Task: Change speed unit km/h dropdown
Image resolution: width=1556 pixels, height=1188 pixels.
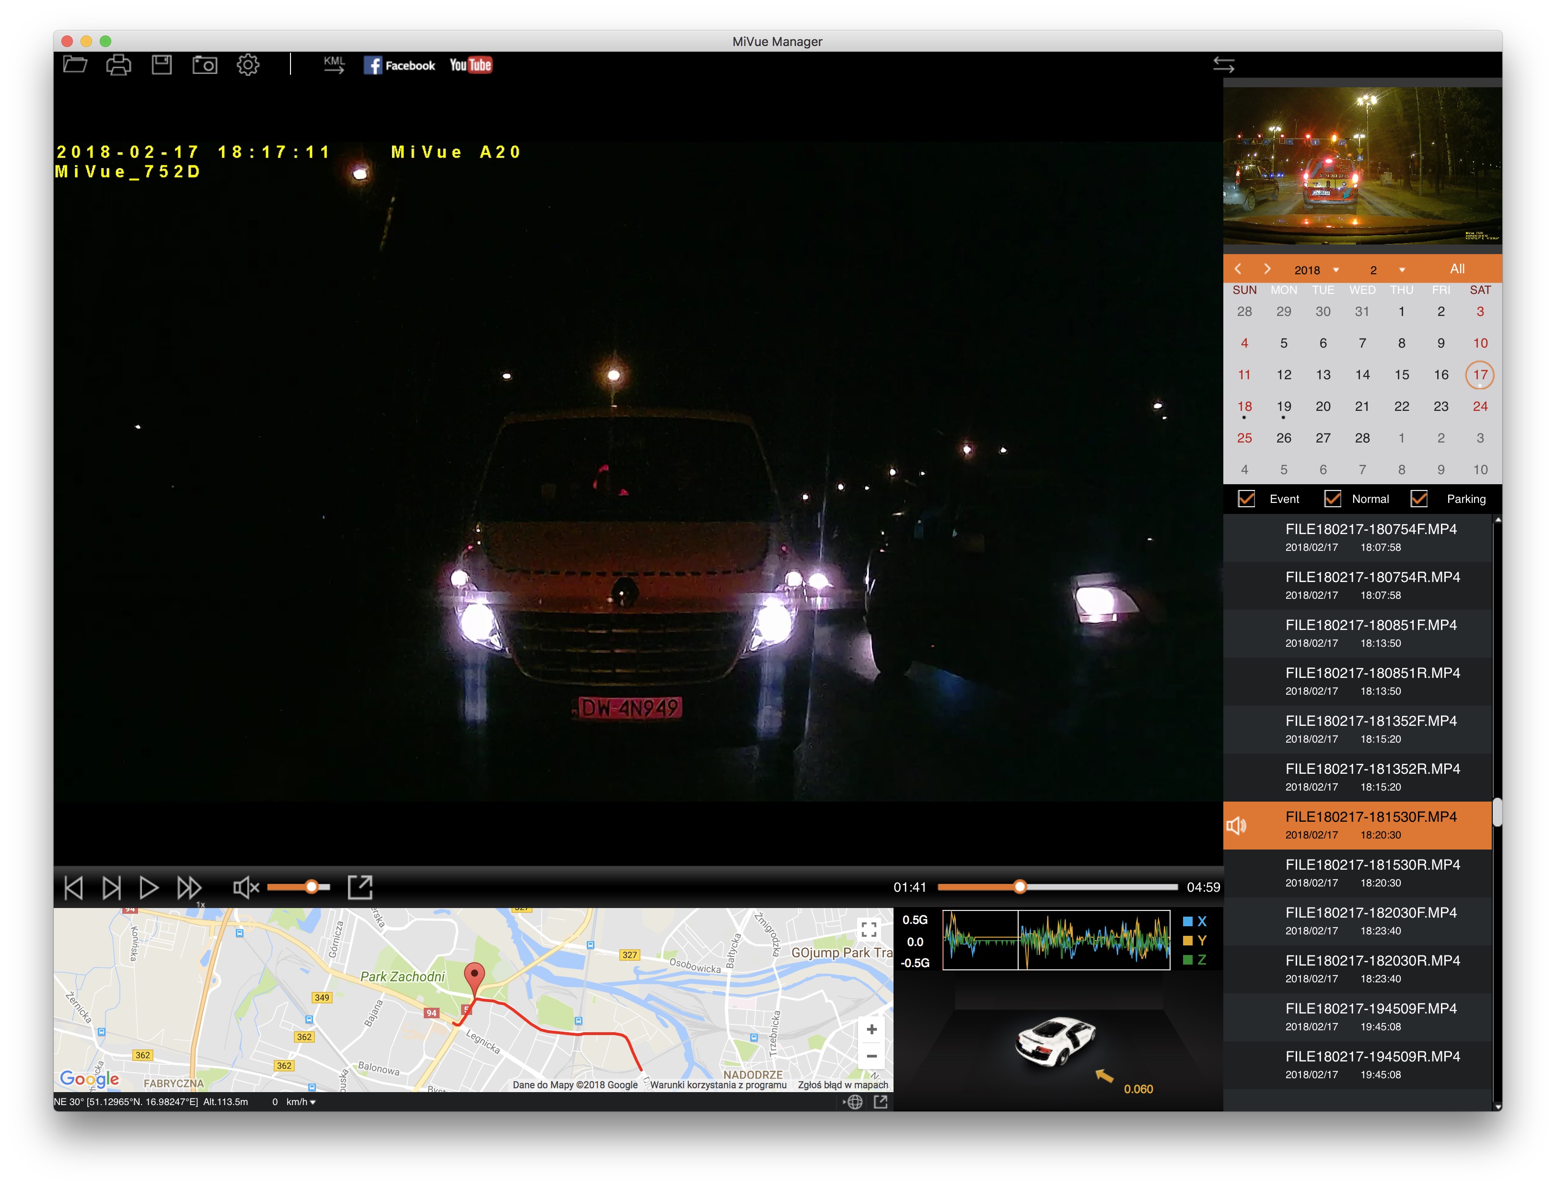Action: point(301,1102)
